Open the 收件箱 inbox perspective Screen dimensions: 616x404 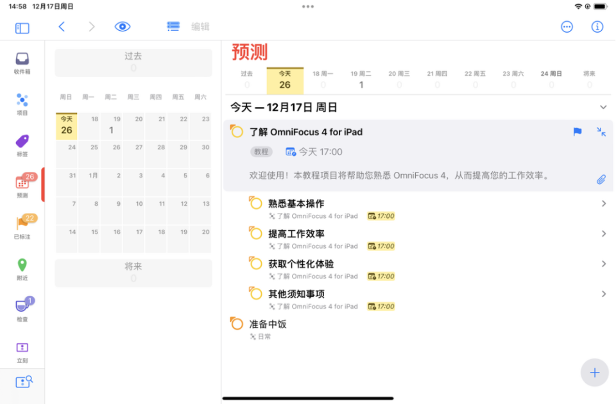[22, 63]
